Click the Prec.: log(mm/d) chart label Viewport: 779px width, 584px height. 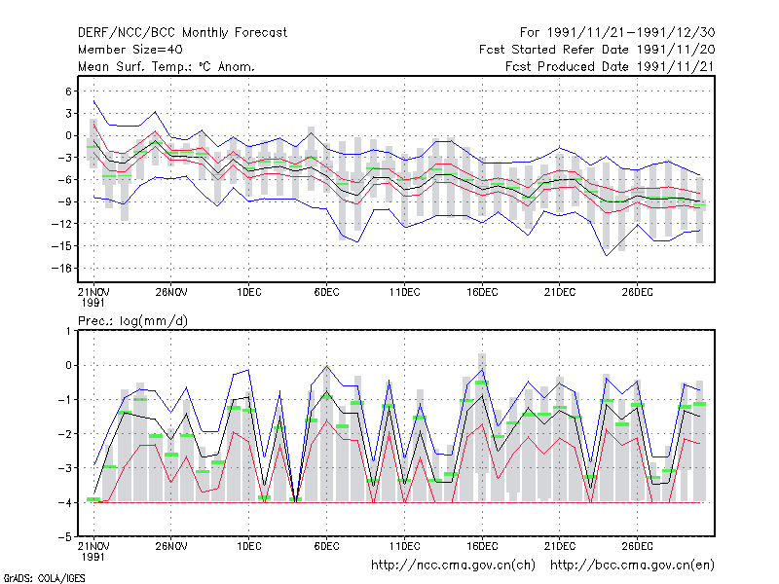click(x=132, y=321)
